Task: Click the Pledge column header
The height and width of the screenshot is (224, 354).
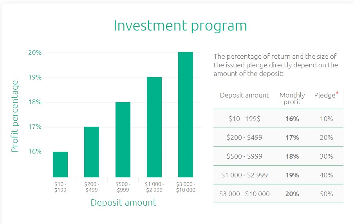Action: tap(325, 95)
